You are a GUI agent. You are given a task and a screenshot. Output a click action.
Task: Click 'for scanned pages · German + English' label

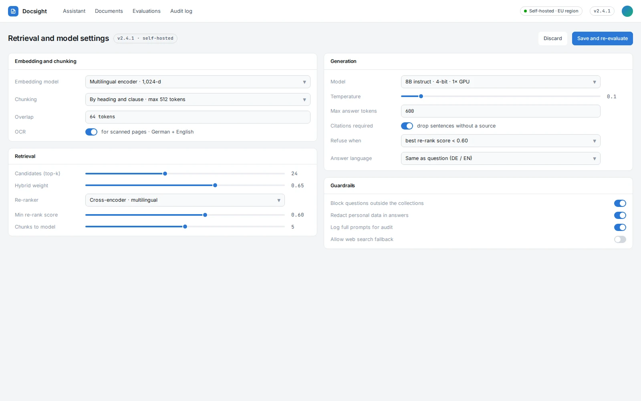click(x=147, y=132)
